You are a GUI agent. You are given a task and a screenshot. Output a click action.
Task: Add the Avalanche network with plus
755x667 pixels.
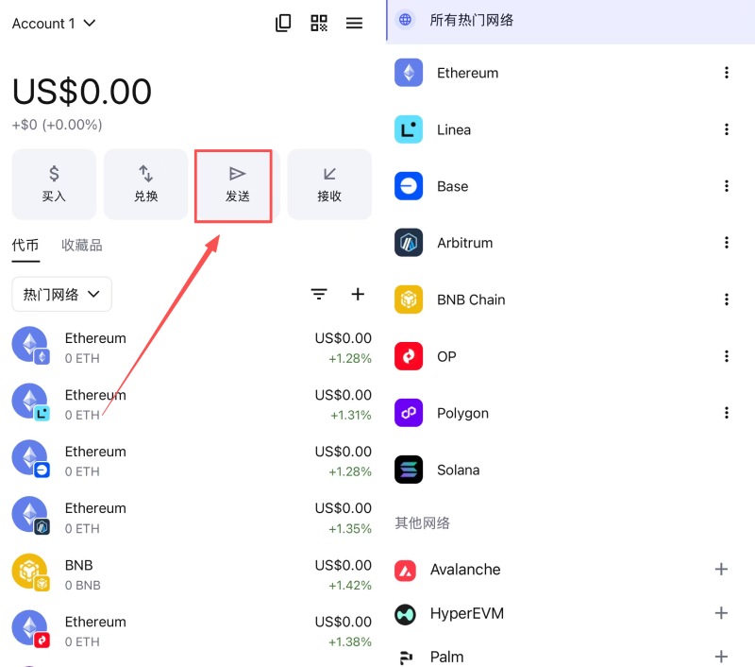click(721, 569)
